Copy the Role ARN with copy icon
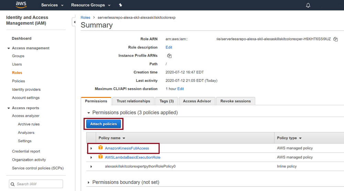Screen dimensions: 344x191 tap(335, 39)
